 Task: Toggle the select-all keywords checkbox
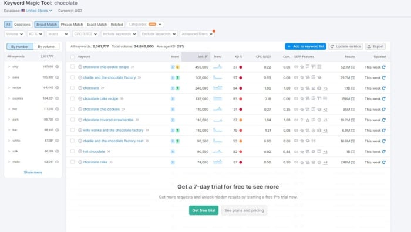(x=73, y=57)
